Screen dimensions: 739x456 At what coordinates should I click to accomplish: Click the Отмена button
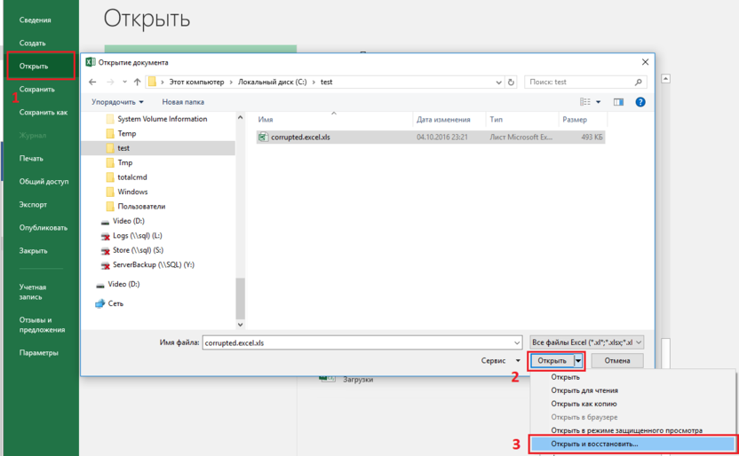(617, 361)
